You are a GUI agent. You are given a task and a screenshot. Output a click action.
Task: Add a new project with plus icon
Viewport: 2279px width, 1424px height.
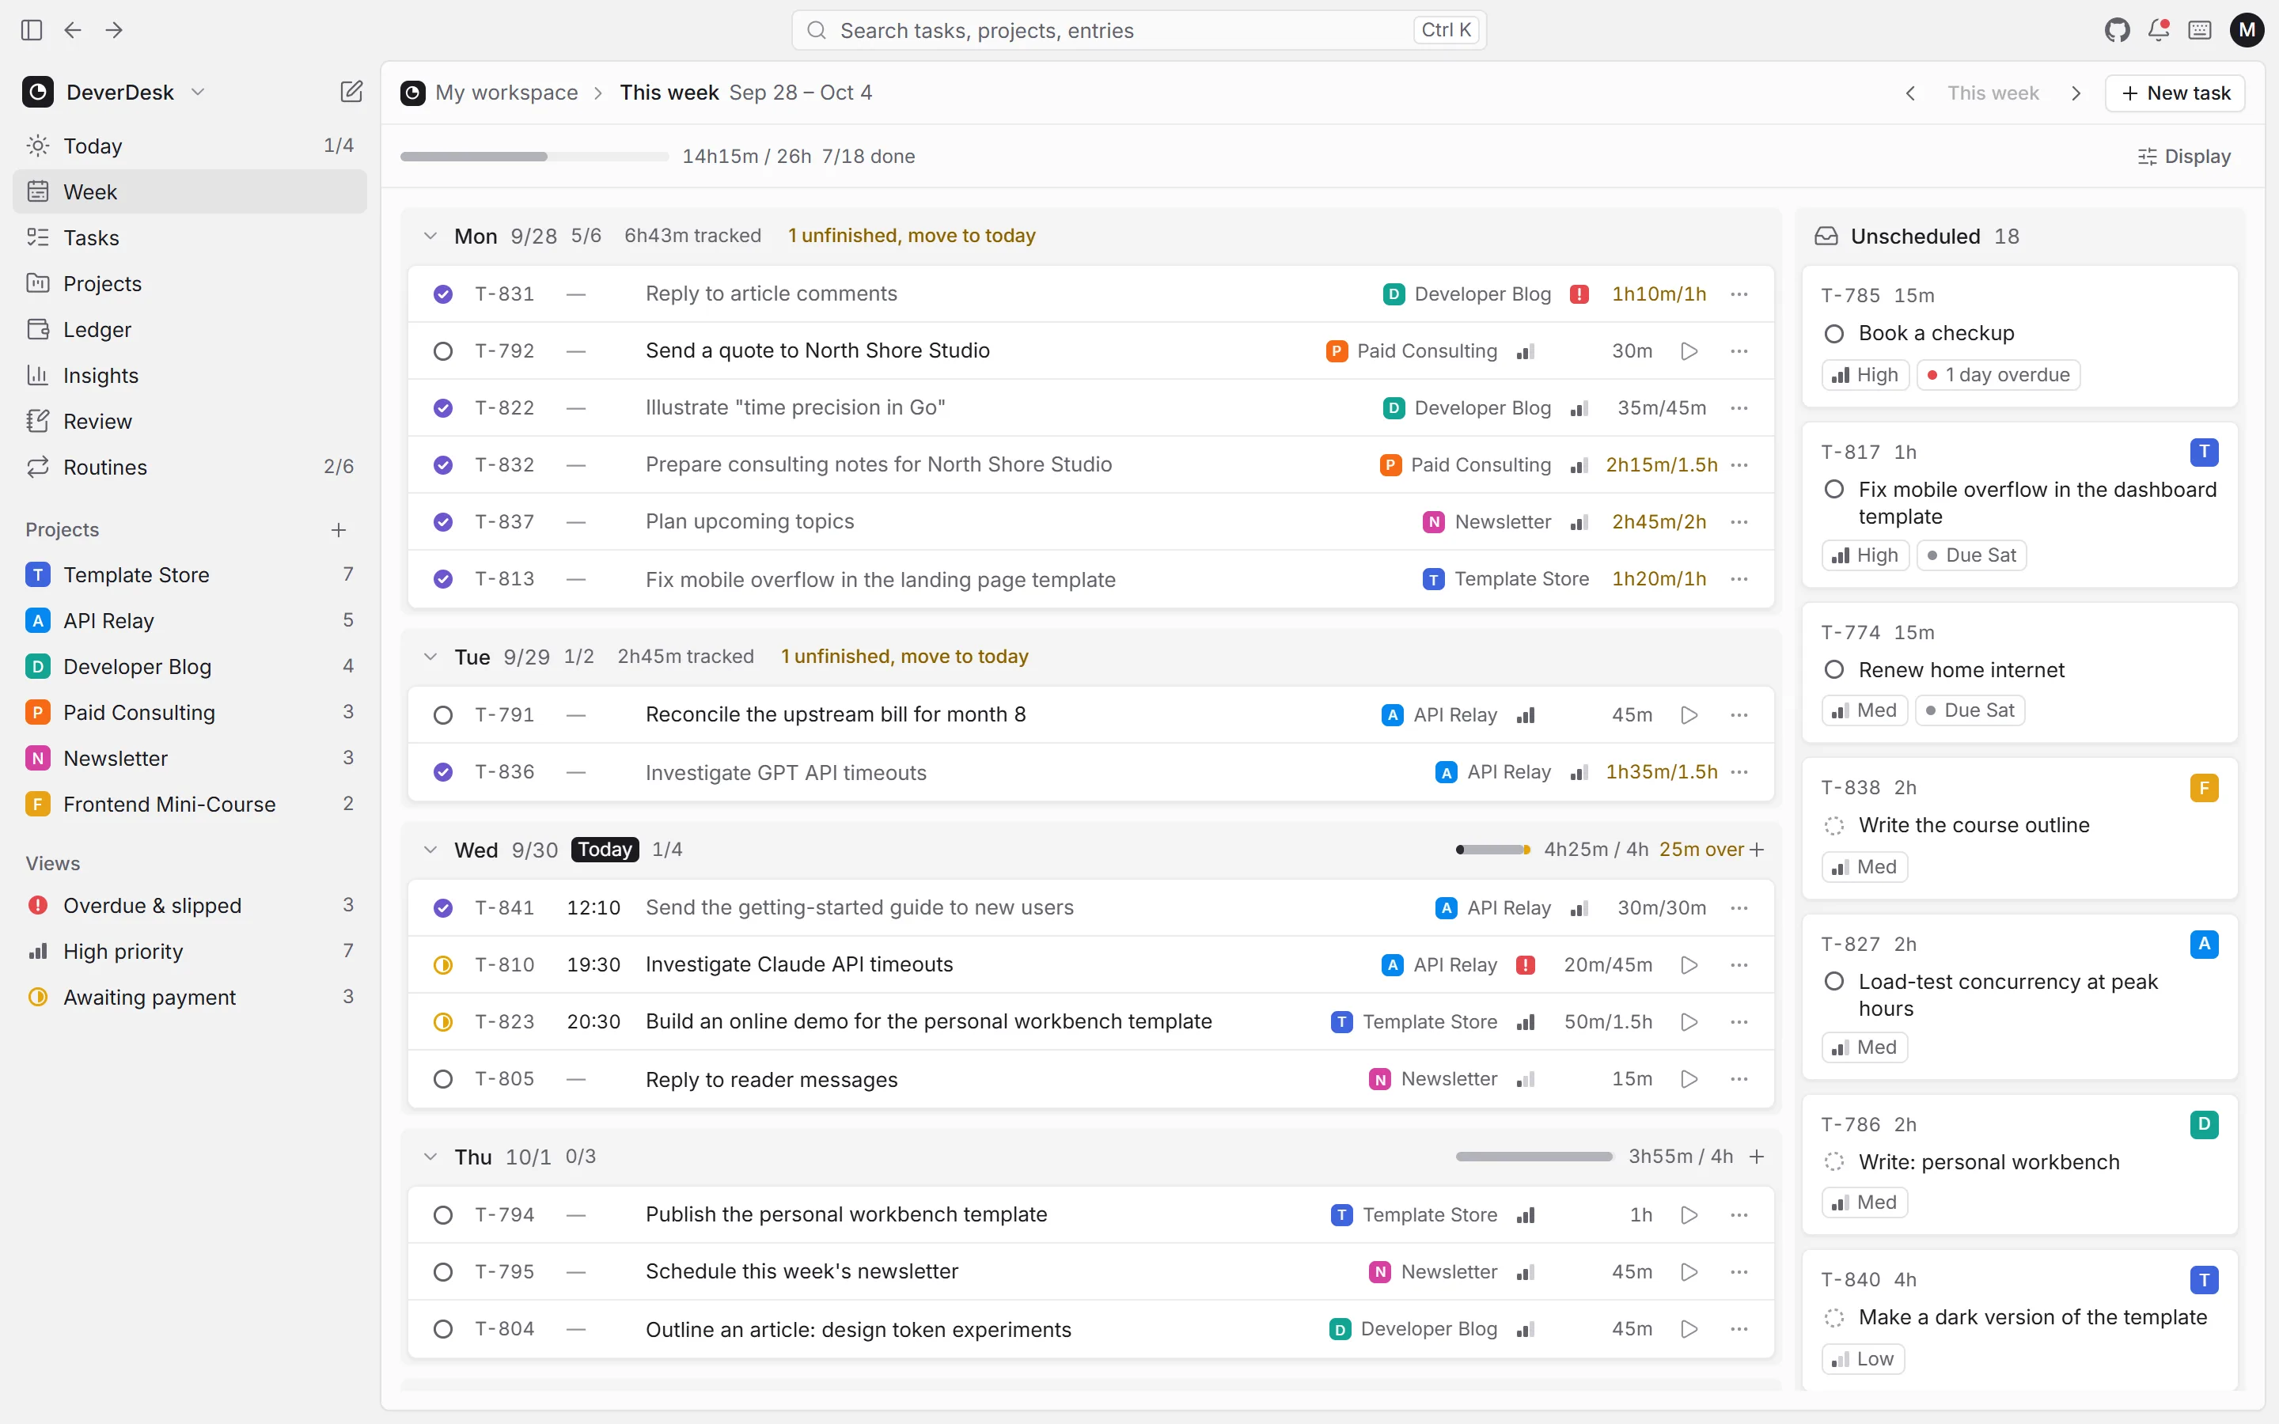[x=339, y=529]
